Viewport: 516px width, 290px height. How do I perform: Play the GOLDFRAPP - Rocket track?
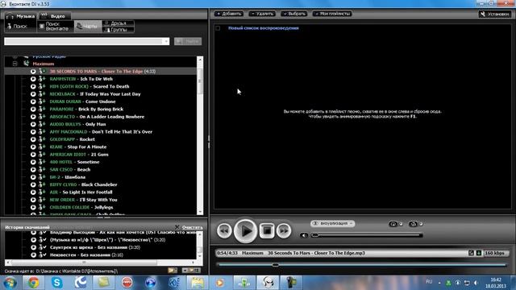[33, 139]
